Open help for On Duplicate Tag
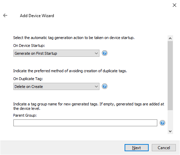 [105, 86]
